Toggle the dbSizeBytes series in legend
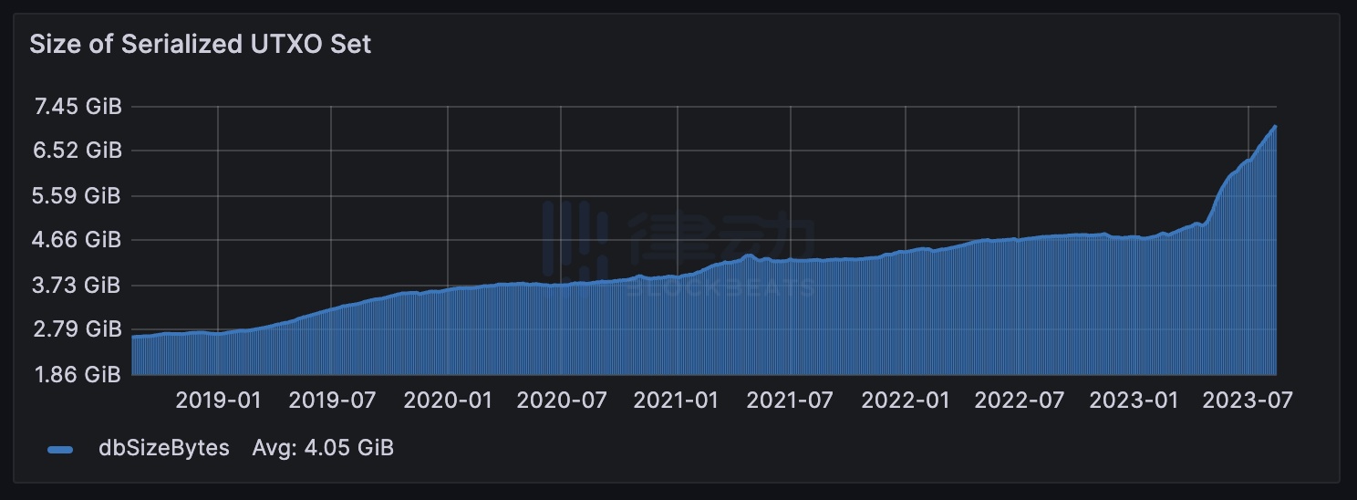Viewport: 1357px width, 500px height. click(164, 448)
